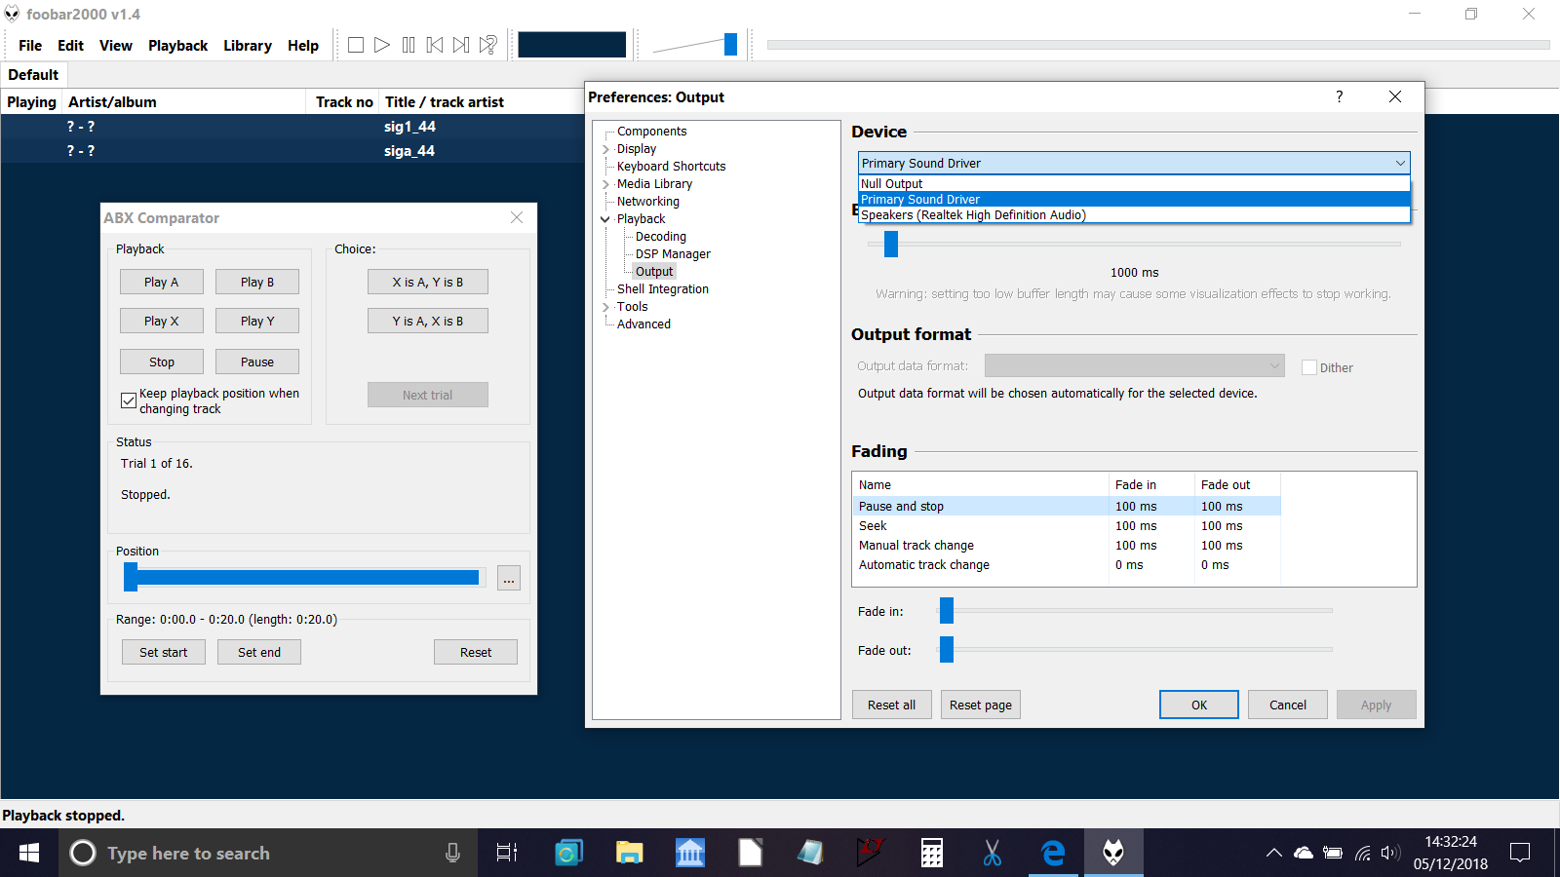Open the Playback menu
Screen dimensions: 1560x877
[x=177, y=45]
